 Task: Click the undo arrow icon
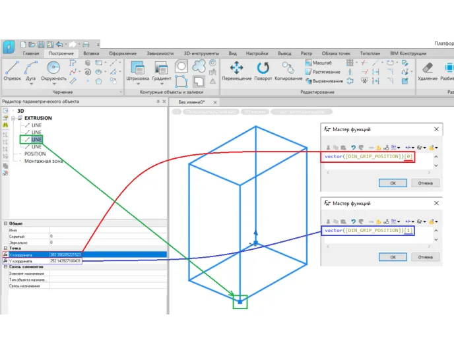(x=59, y=45)
